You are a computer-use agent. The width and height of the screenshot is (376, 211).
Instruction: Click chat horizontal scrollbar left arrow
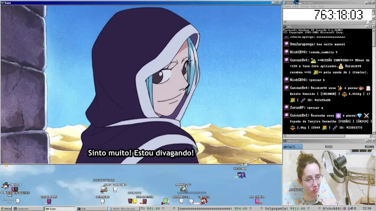(284, 136)
